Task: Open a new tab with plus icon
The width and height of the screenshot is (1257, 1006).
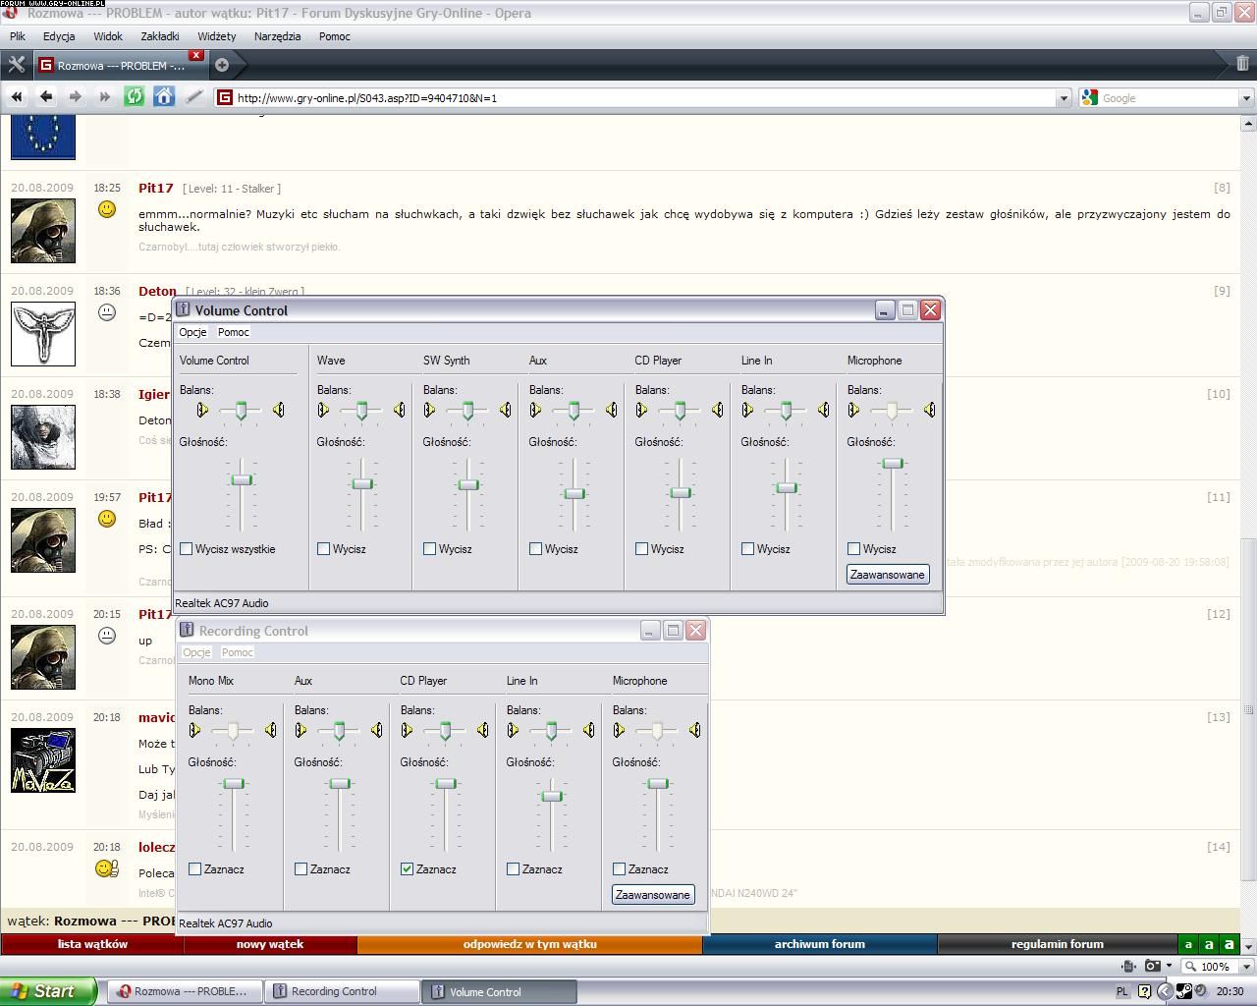Action: pyautogui.click(x=222, y=65)
